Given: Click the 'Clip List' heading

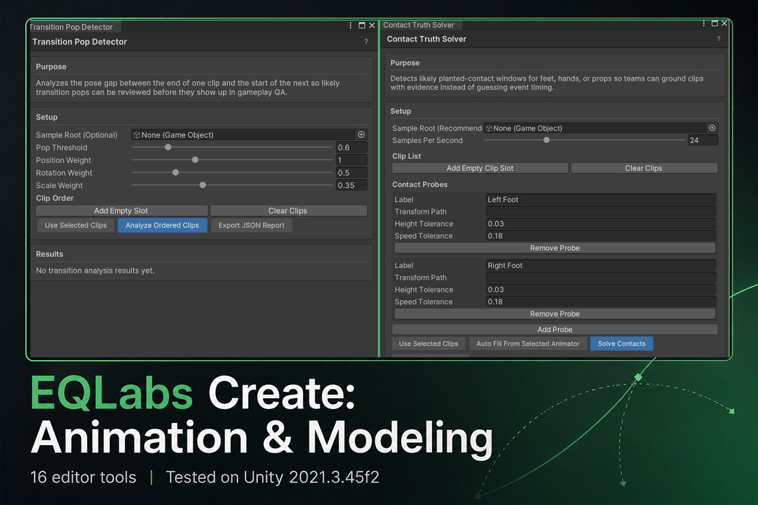Looking at the screenshot, I should [x=407, y=156].
